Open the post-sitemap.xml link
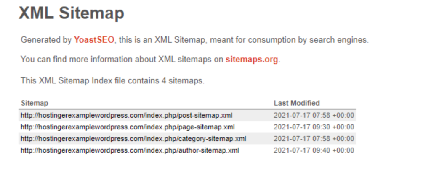431x176 pixels. point(126,115)
